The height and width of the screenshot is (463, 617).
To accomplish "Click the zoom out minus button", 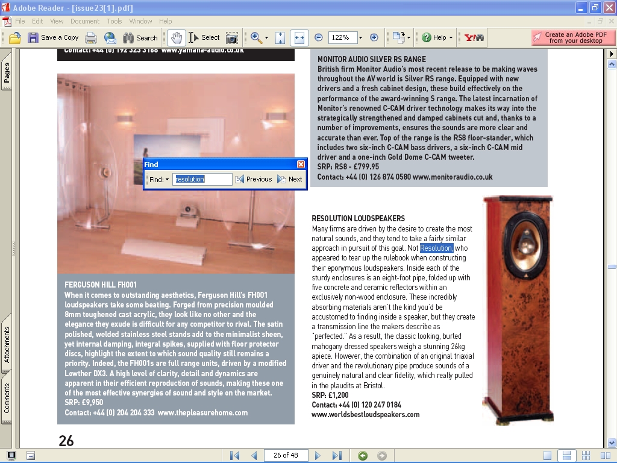I will (319, 37).
